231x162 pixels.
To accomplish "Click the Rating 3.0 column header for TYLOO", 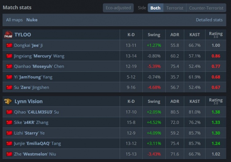I will (216, 35).
